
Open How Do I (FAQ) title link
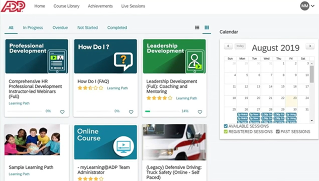(x=93, y=81)
